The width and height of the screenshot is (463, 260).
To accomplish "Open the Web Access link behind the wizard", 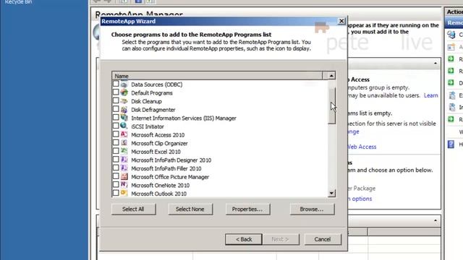I will [x=362, y=147].
